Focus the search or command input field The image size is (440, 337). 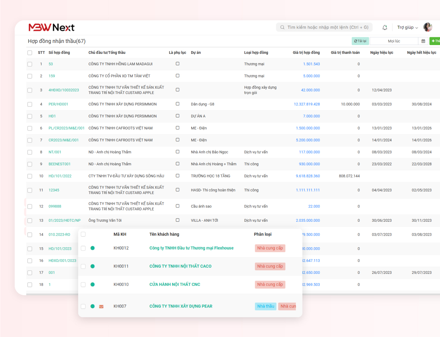click(324, 27)
